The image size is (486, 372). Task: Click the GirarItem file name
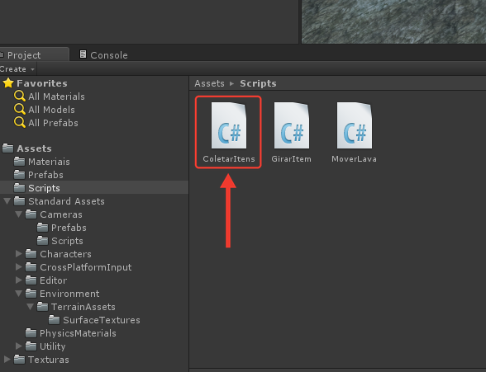pyautogui.click(x=291, y=159)
